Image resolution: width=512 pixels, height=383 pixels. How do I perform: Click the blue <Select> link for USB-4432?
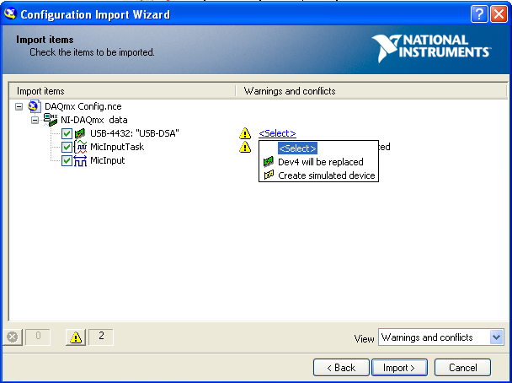(277, 133)
